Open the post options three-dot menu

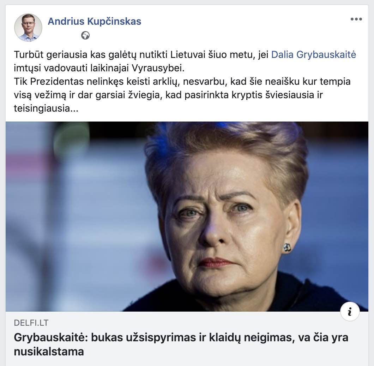[356, 19]
